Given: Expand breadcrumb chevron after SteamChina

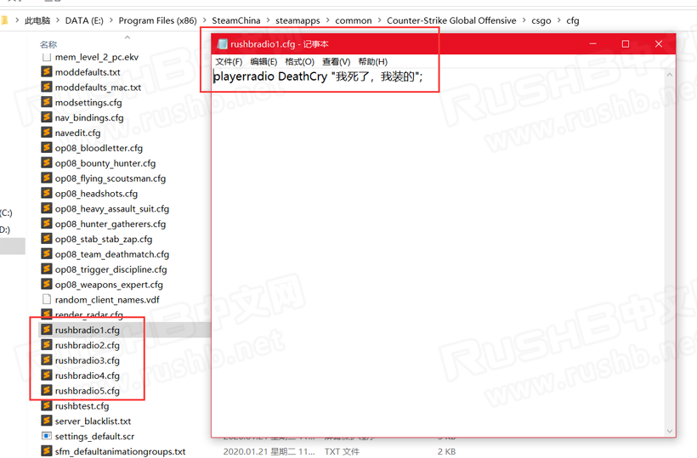Looking at the screenshot, I should [x=268, y=20].
